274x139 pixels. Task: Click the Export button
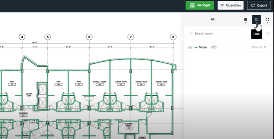click(x=259, y=5)
